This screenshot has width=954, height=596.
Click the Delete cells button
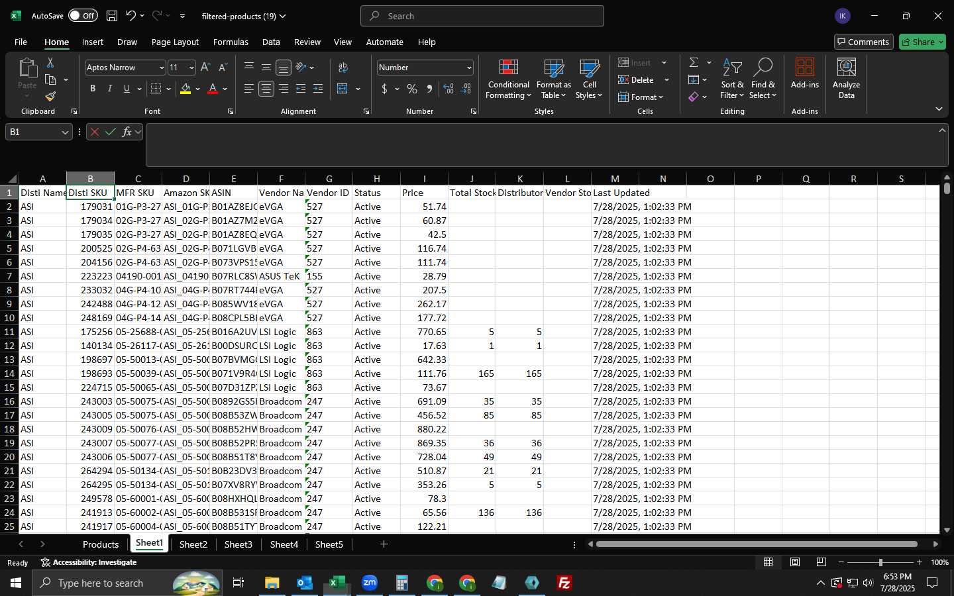(637, 79)
